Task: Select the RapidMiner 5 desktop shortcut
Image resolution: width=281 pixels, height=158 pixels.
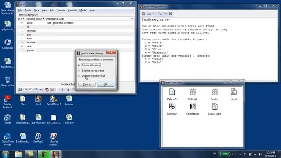Action: 54,101
